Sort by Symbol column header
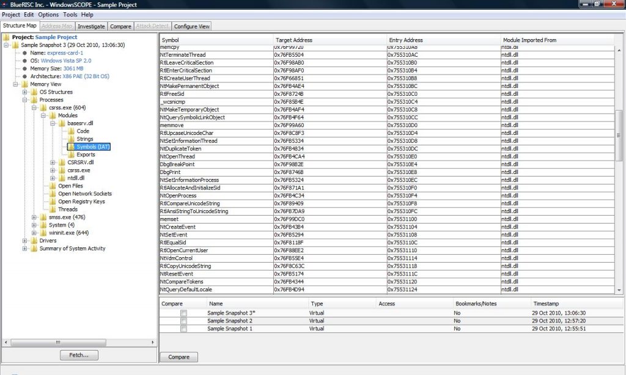The height and width of the screenshot is (375, 626). [216, 40]
